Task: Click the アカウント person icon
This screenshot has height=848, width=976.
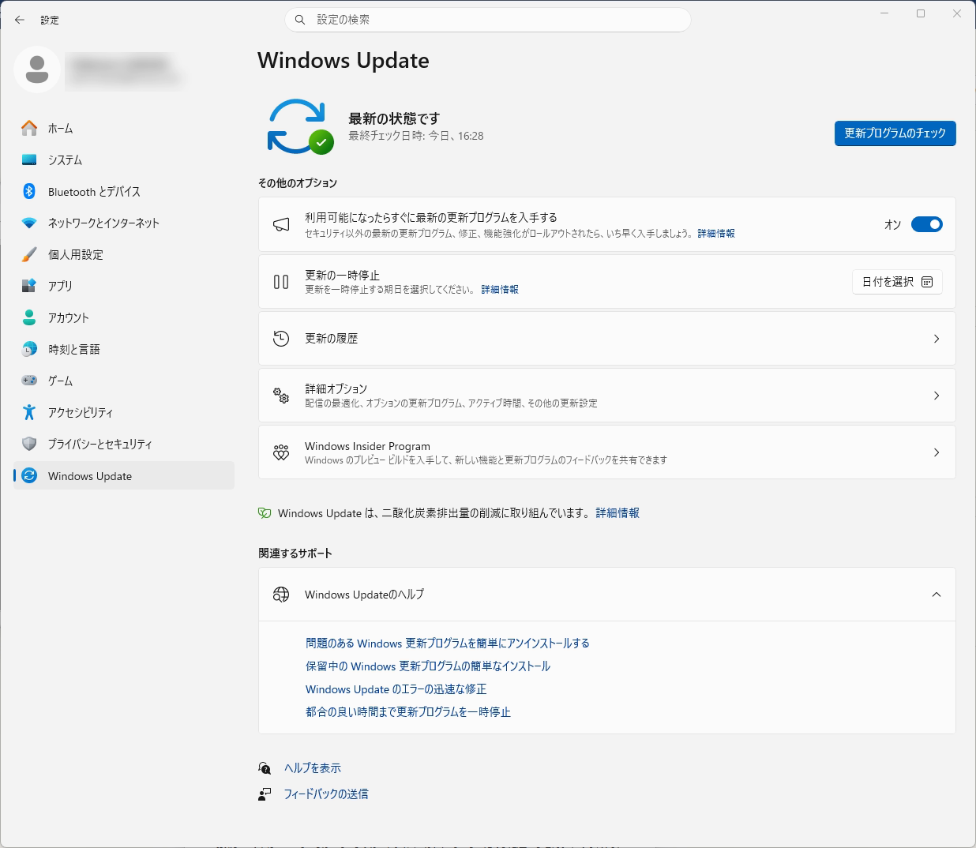Action: [29, 317]
